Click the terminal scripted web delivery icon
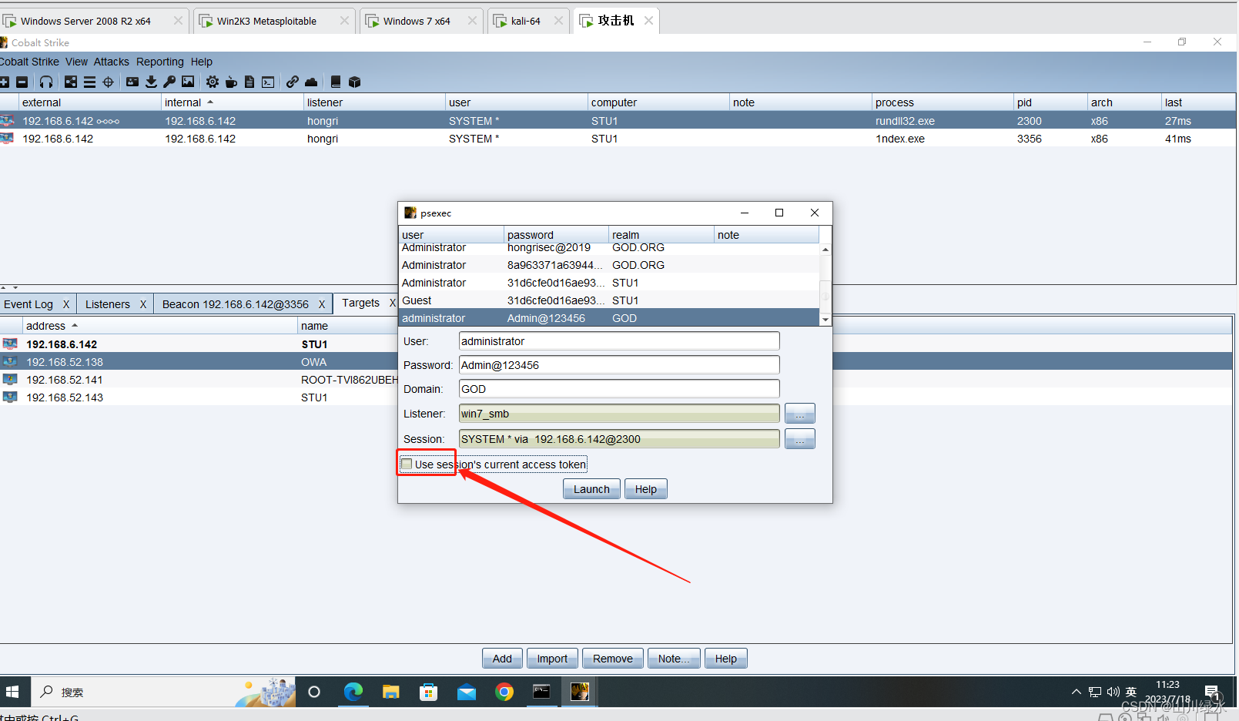Image resolution: width=1239 pixels, height=721 pixels. point(268,82)
